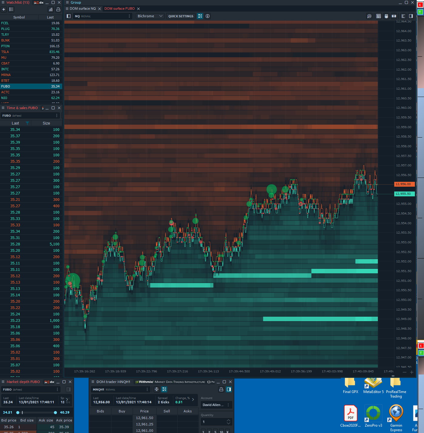Open the Garmin Express desktop shortcut
424x433 pixels.
pos(396,418)
